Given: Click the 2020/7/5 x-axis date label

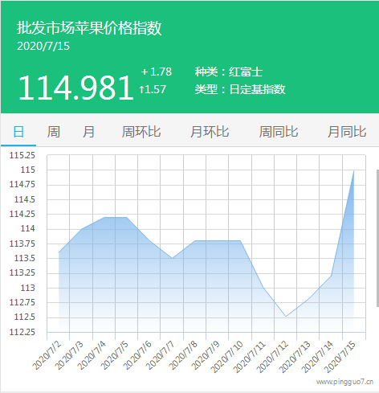Looking at the screenshot, I should [x=115, y=355].
